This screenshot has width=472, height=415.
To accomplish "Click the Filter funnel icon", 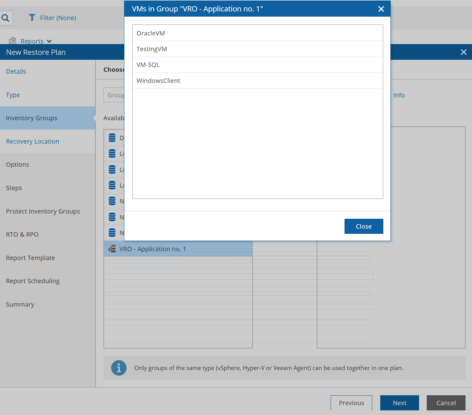I will pyautogui.click(x=32, y=18).
